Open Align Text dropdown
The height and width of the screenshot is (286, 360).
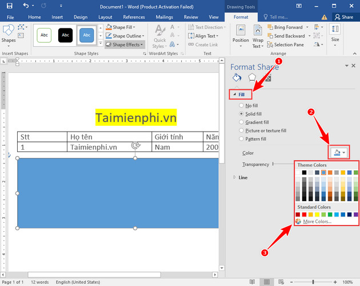pos(203,36)
